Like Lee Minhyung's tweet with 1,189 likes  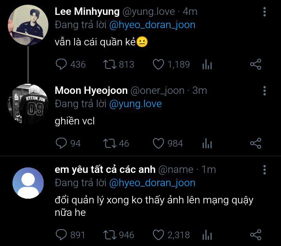click(x=158, y=64)
